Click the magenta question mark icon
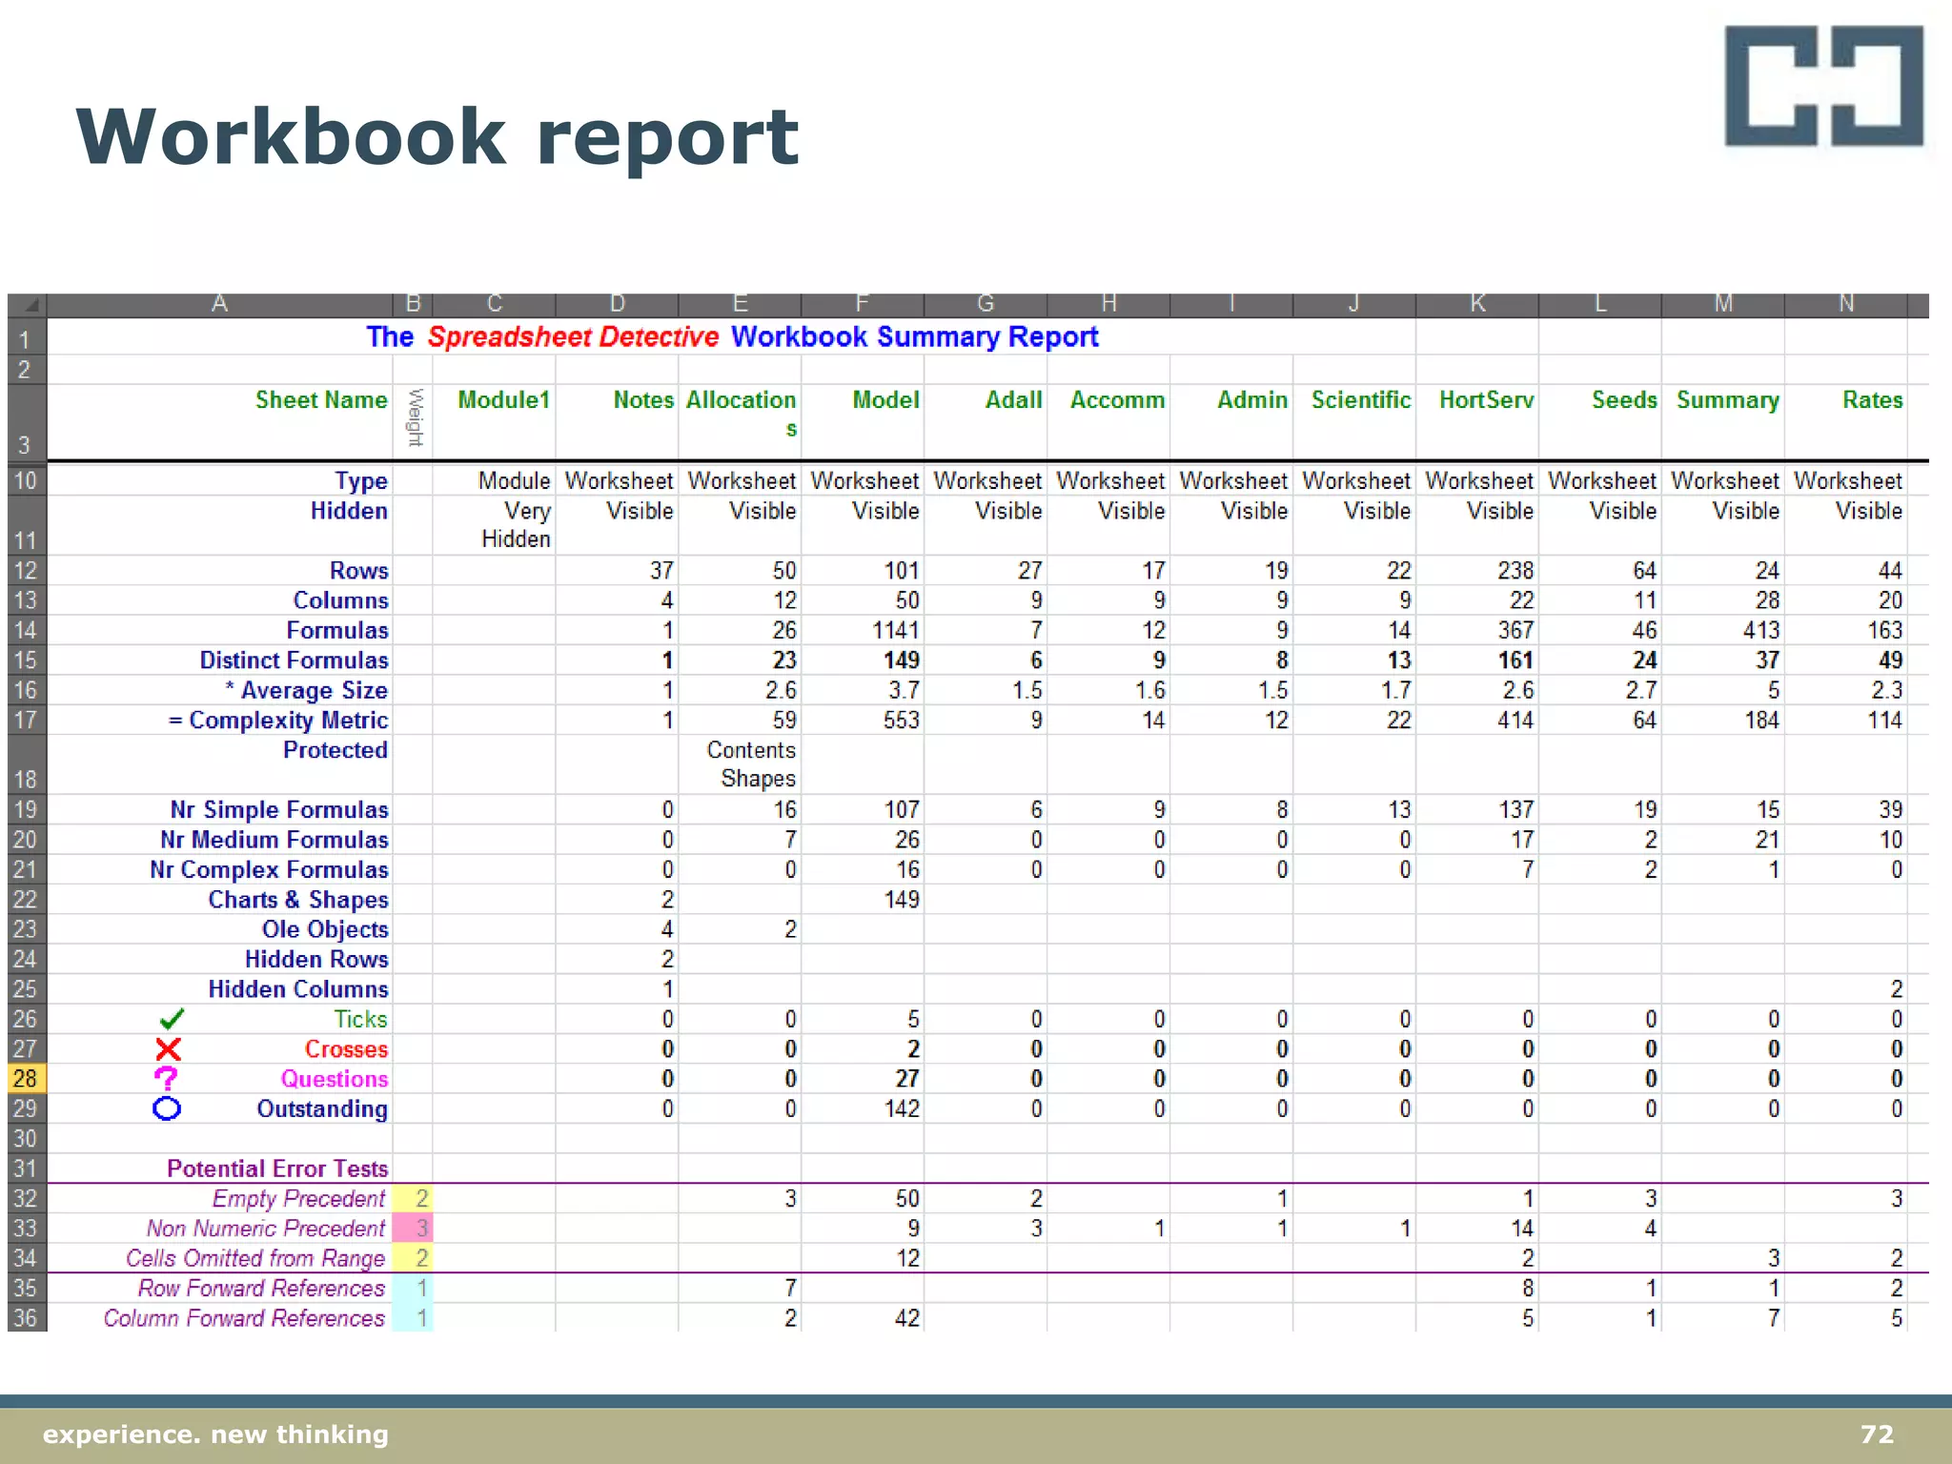Image resolution: width=1952 pixels, height=1464 pixels. pyautogui.click(x=166, y=1079)
